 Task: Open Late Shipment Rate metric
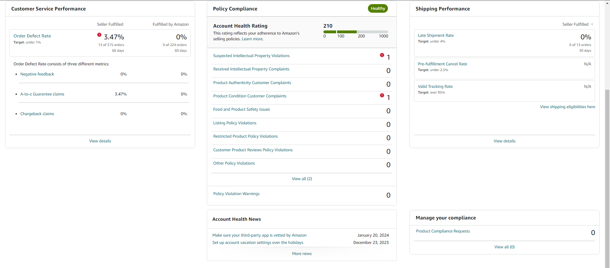436,36
